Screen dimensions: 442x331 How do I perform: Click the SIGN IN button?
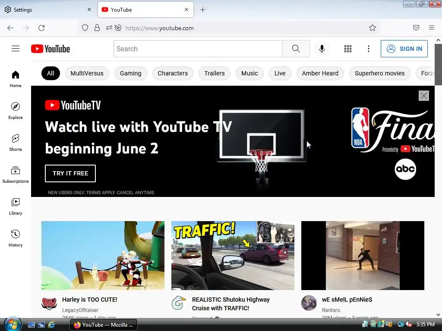coord(404,49)
